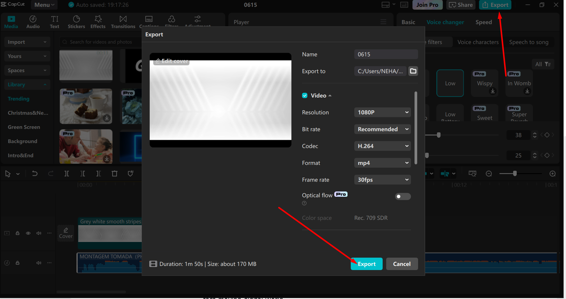Screen dimensions: 566x299
Task: Uncheck the Video export checkbox
Action: tap(305, 95)
